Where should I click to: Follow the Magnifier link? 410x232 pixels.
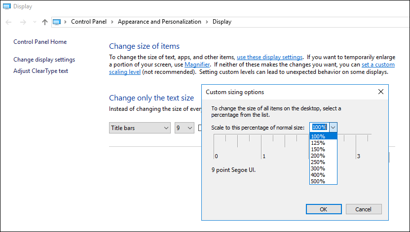197,65
